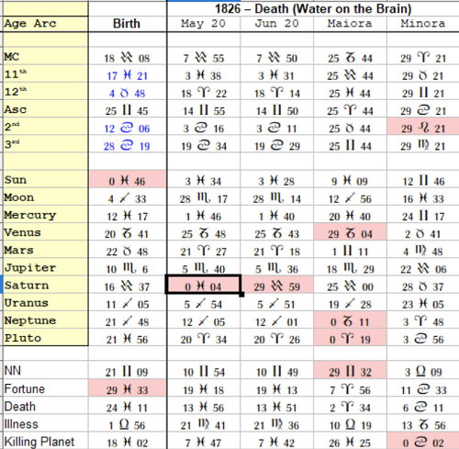459x449 pixels.
Task: Click the Neptune Maiora cell 0 11
Action: click(350, 320)
